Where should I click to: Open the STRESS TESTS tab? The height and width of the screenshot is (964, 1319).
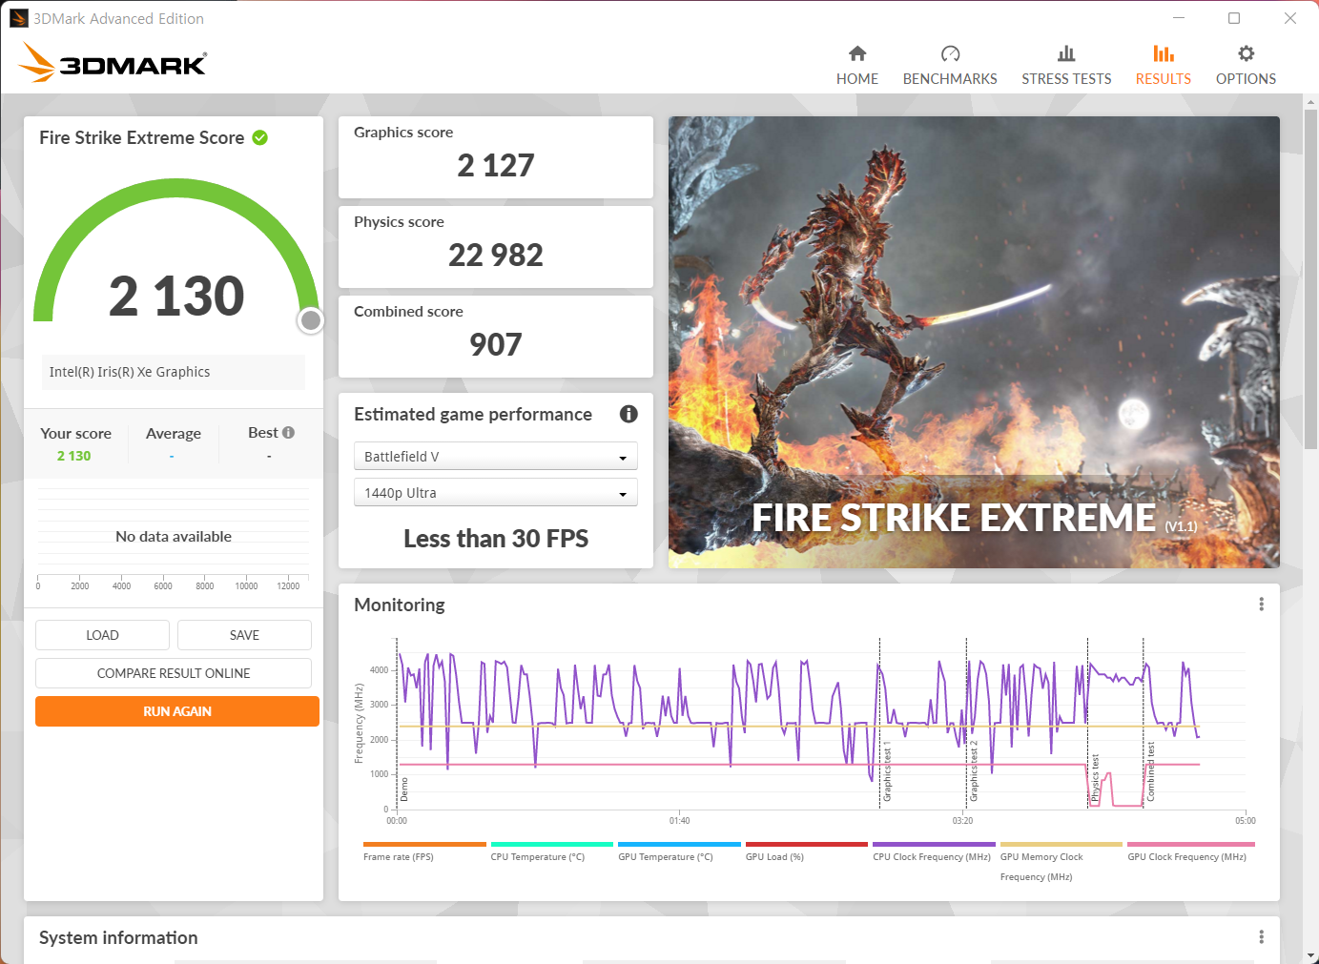[x=1066, y=66]
